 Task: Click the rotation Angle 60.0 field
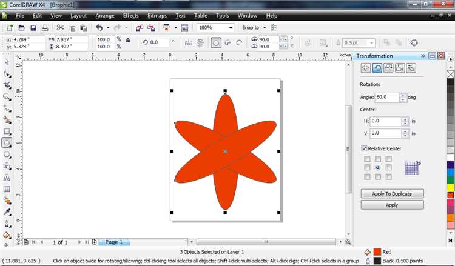(387, 98)
